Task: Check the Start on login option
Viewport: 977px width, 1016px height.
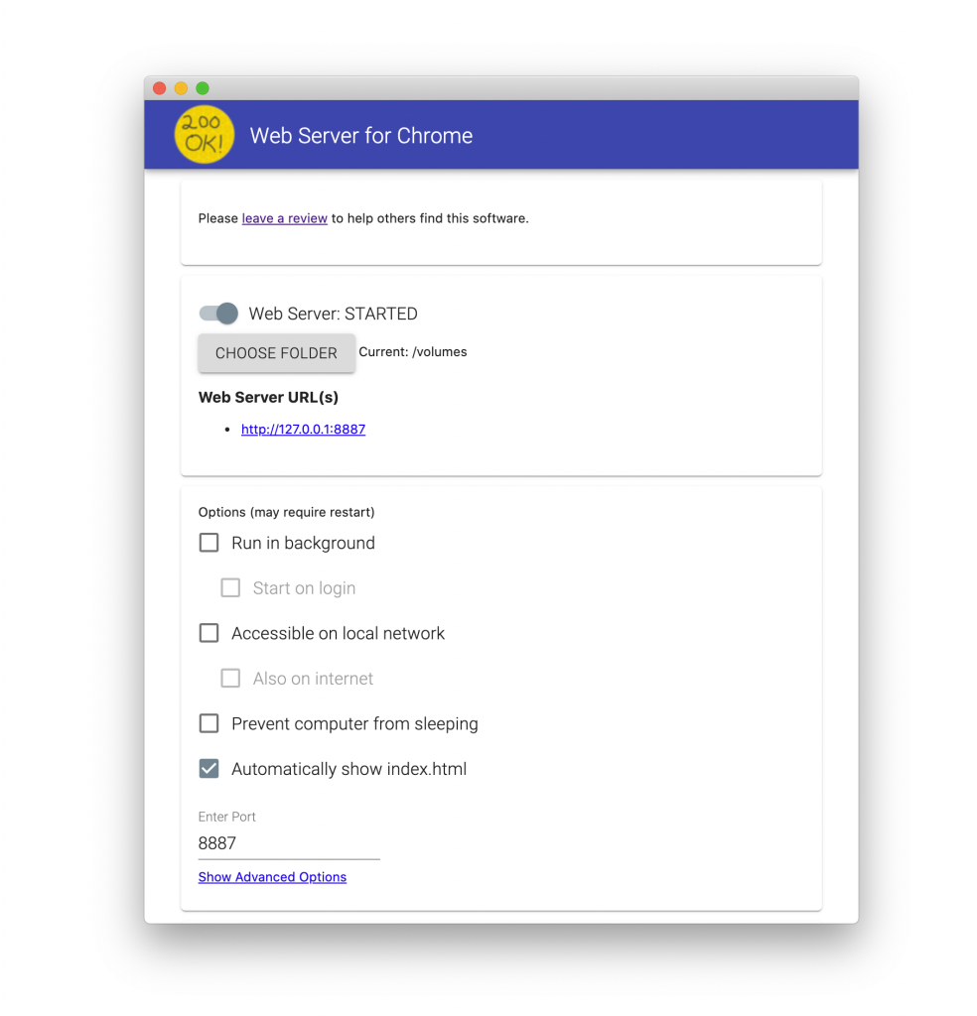Action: pos(230,587)
